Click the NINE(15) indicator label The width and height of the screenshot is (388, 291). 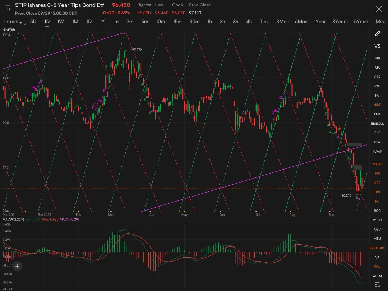(9, 30)
